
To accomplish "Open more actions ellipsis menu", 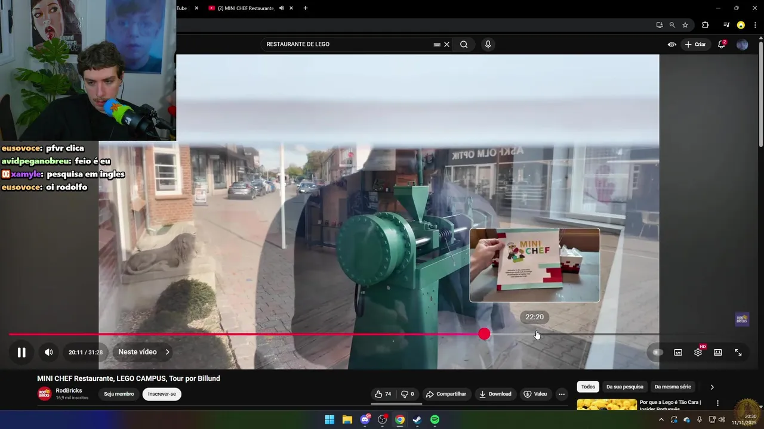I will click(562, 394).
